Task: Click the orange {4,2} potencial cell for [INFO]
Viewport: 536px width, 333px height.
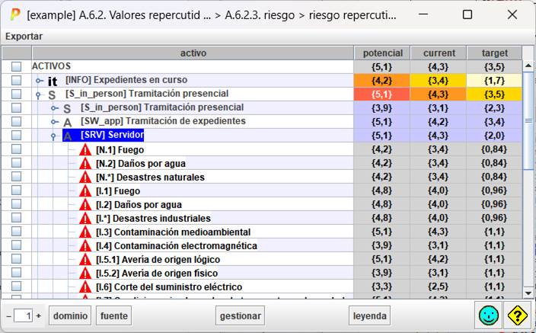Action: 382,81
